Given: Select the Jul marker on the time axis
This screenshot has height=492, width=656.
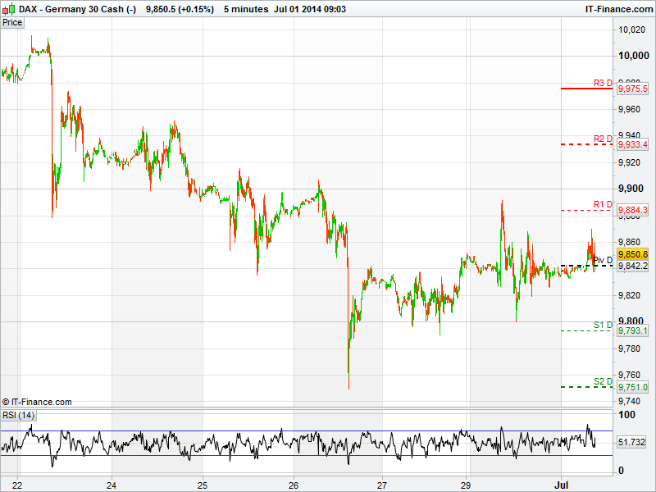Looking at the screenshot, I should tap(561, 484).
